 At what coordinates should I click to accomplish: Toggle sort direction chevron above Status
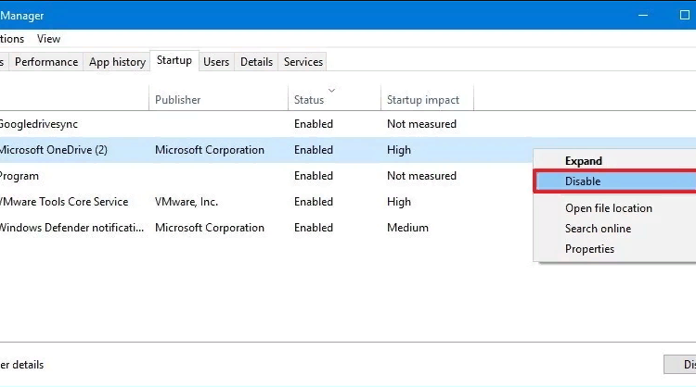pos(331,91)
